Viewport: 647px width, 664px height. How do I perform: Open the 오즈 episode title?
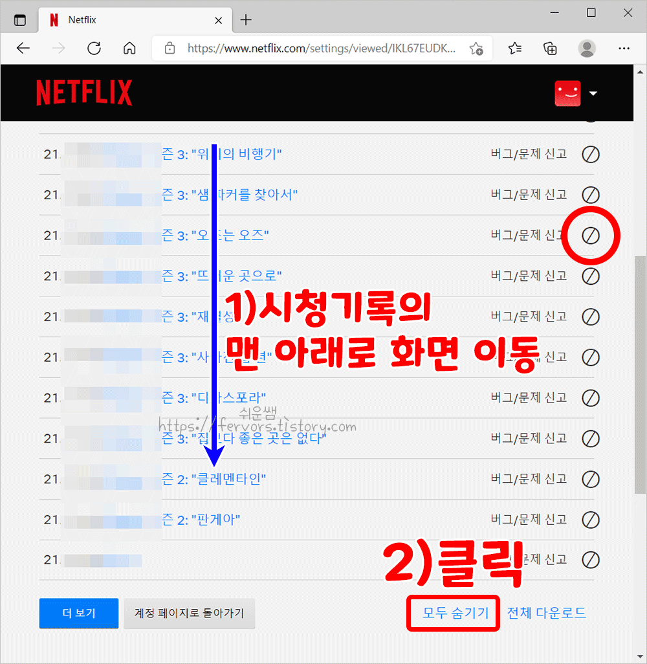pos(215,236)
